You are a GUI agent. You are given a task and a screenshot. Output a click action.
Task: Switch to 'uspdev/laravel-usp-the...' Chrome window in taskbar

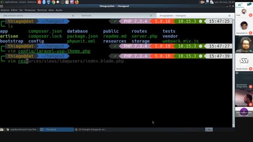point(22,129)
